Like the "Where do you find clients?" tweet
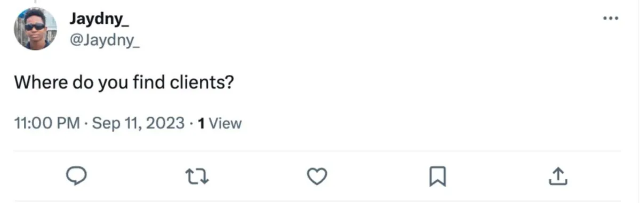This screenshot has height=203, width=640. tap(318, 175)
